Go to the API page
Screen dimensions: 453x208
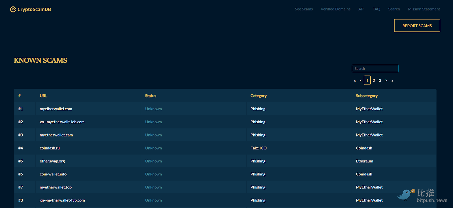(361, 9)
